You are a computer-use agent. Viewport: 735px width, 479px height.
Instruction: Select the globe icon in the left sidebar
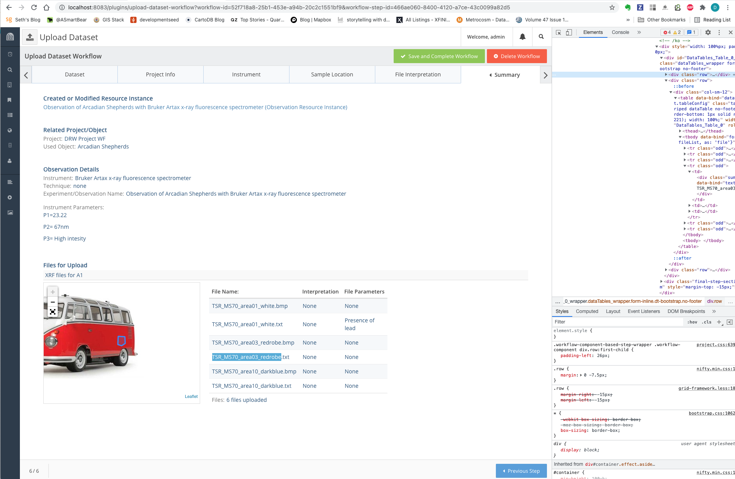click(x=10, y=131)
